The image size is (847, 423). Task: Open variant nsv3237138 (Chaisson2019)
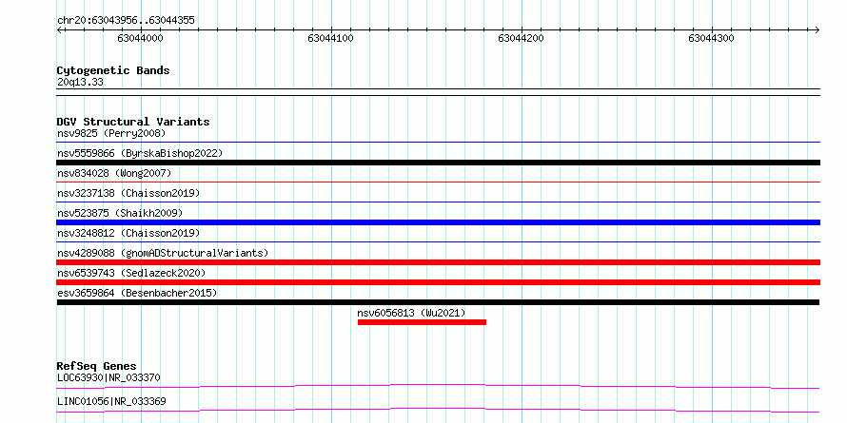tap(128, 193)
